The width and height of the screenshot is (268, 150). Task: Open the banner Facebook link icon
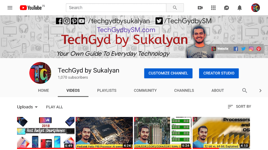click(x=236, y=49)
